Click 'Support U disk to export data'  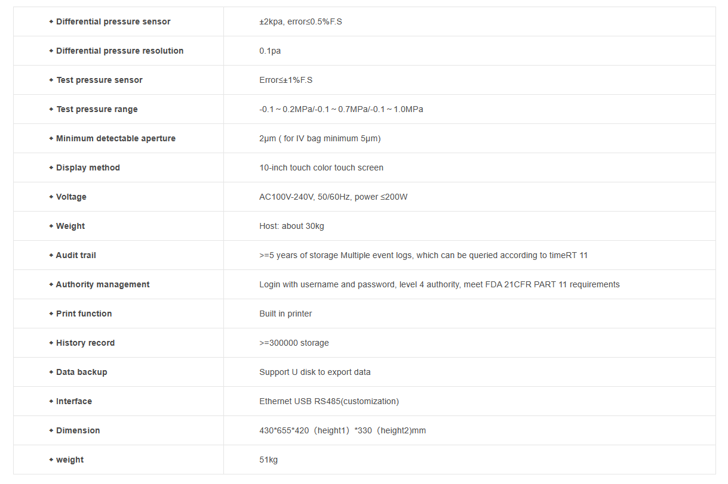pos(315,372)
